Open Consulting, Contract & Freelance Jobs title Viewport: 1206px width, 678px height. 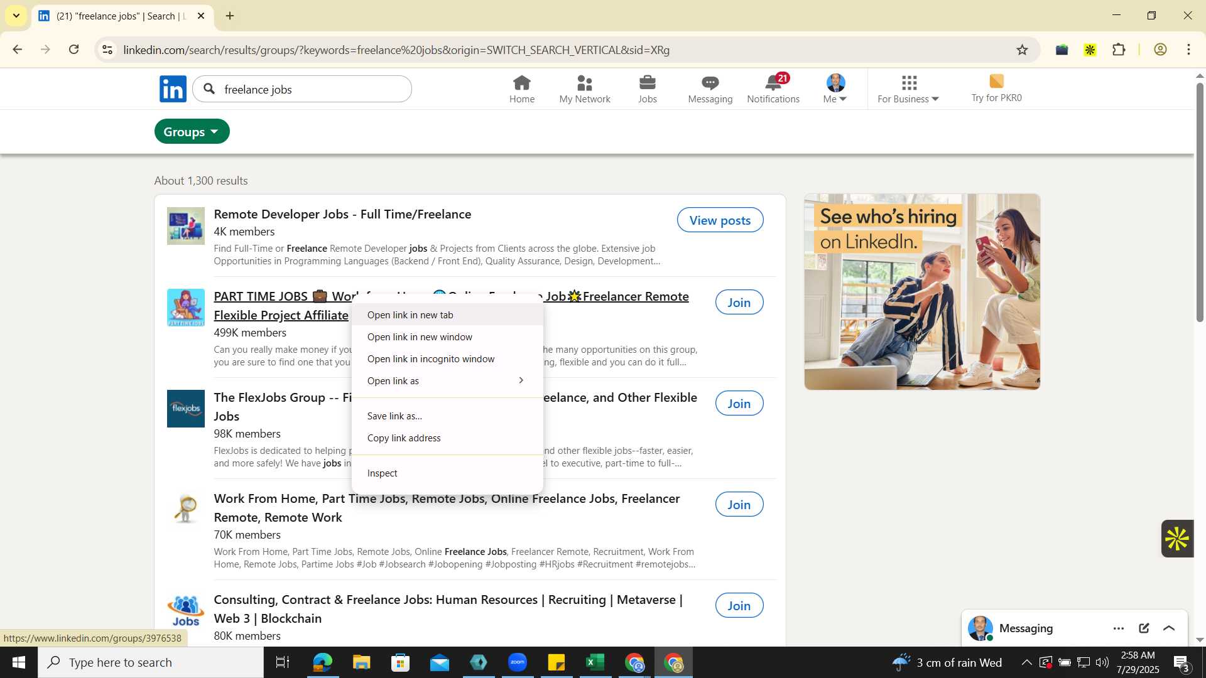(x=448, y=609)
